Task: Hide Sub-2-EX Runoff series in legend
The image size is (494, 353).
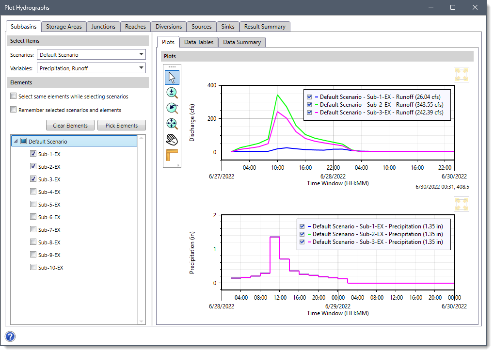Action: click(x=309, y=105)
